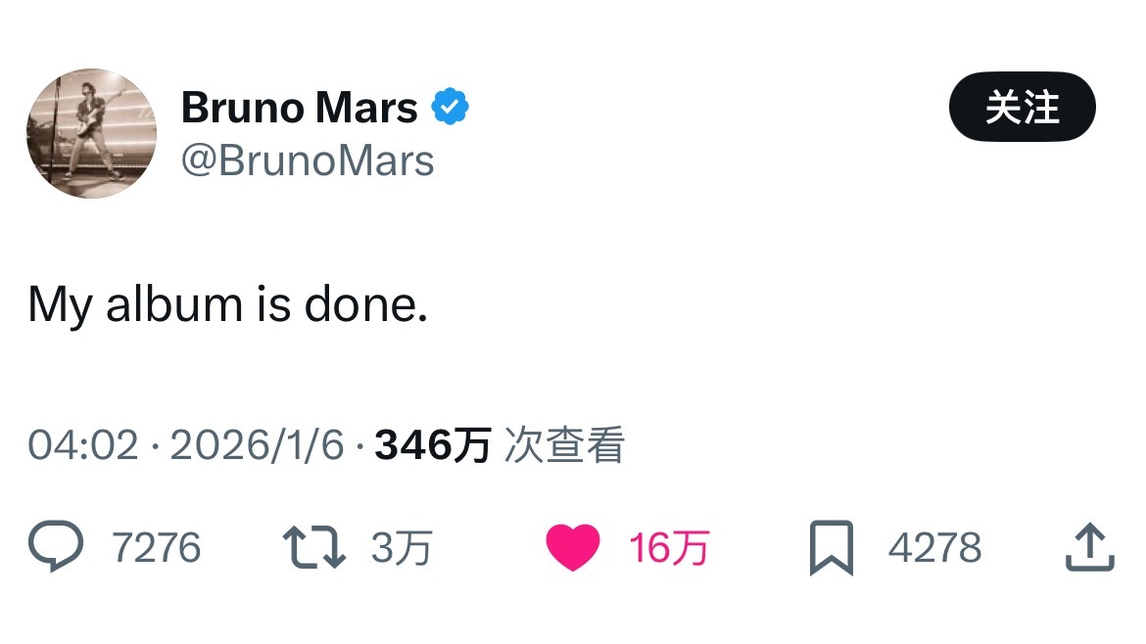This screenshot has height=644, width=1146.
Task: Click the retweet arrows icon
Action: coord(313,547)
